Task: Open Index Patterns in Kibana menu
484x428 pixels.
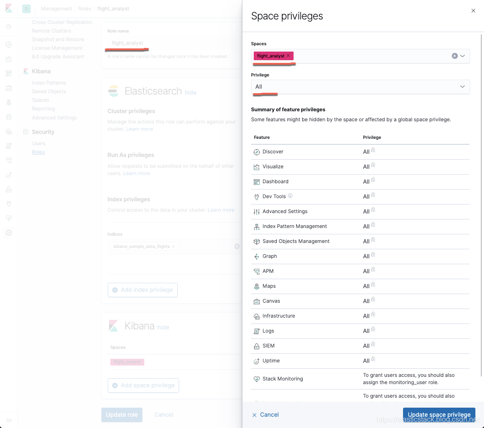Action: point(49,83)
